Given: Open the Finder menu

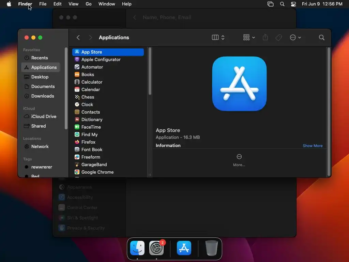Looking at the screenshot, I should (25, 4).
